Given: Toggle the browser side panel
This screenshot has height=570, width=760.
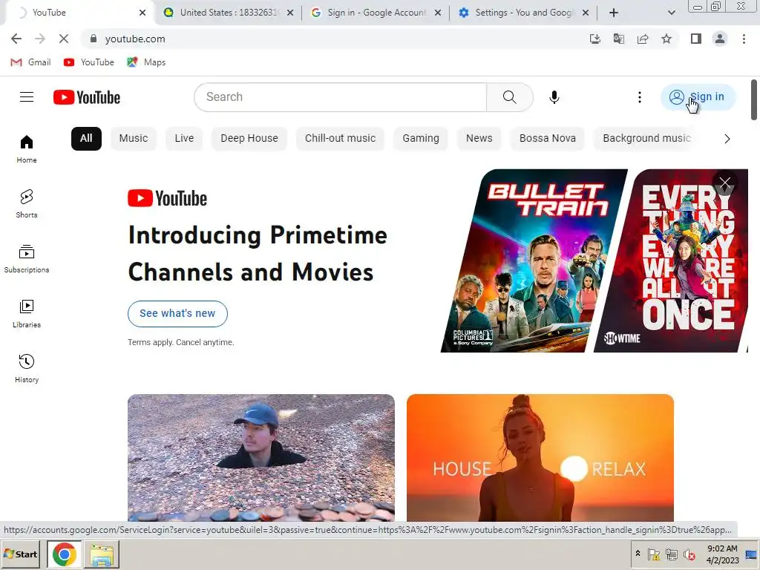Looking at the screenshot, I should (x=696, y=39).
